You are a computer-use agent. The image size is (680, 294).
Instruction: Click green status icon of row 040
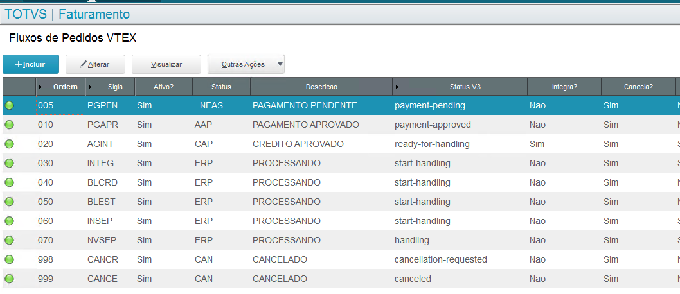pos(9,182)
